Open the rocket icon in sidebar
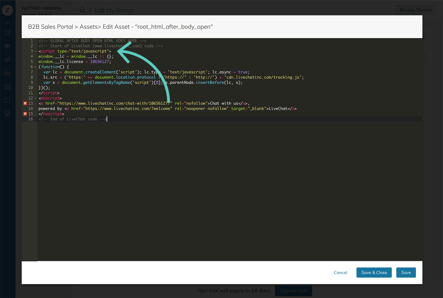The width and height of the screenshot is (443, 298). point(7,60)
